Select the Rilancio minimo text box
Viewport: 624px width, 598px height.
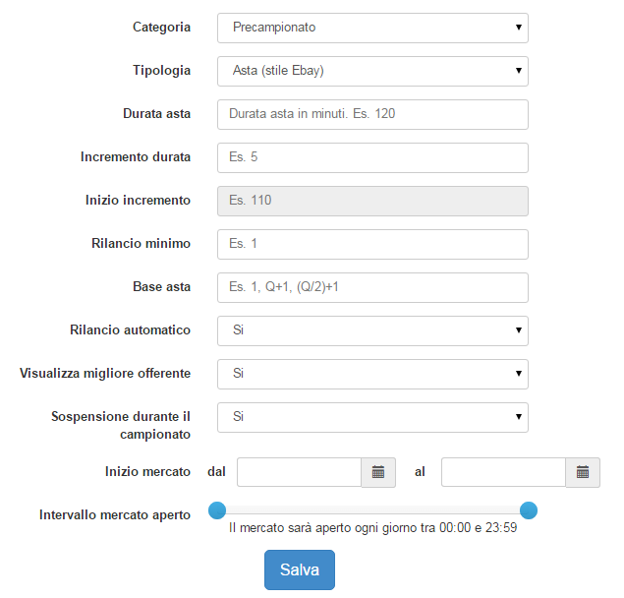click(x=372, y=244)
